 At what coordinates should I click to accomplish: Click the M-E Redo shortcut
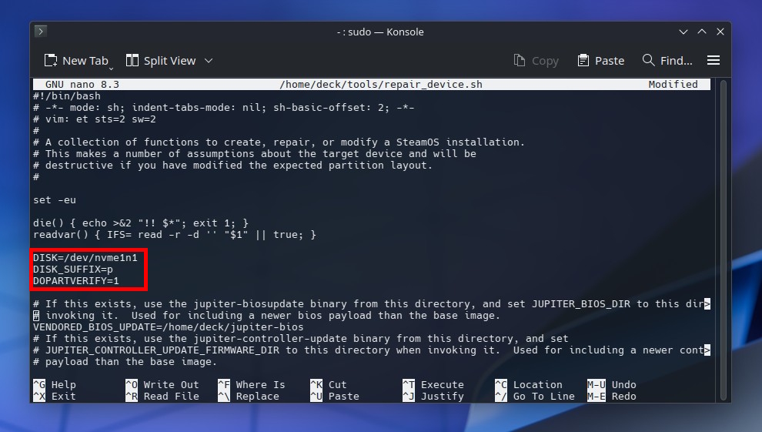point(611,396)
